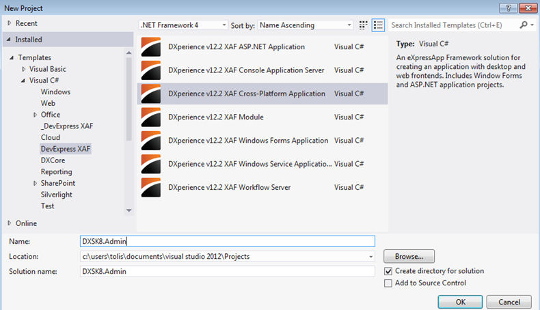Select DXCore under Visual C#

click(53, 160)
